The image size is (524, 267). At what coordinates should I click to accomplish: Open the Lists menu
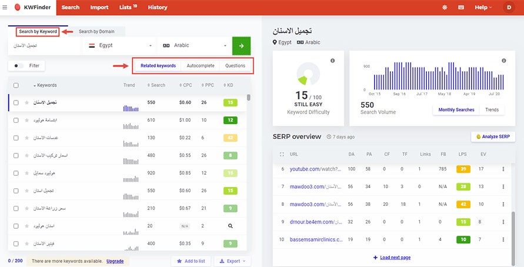click(128, 8)
